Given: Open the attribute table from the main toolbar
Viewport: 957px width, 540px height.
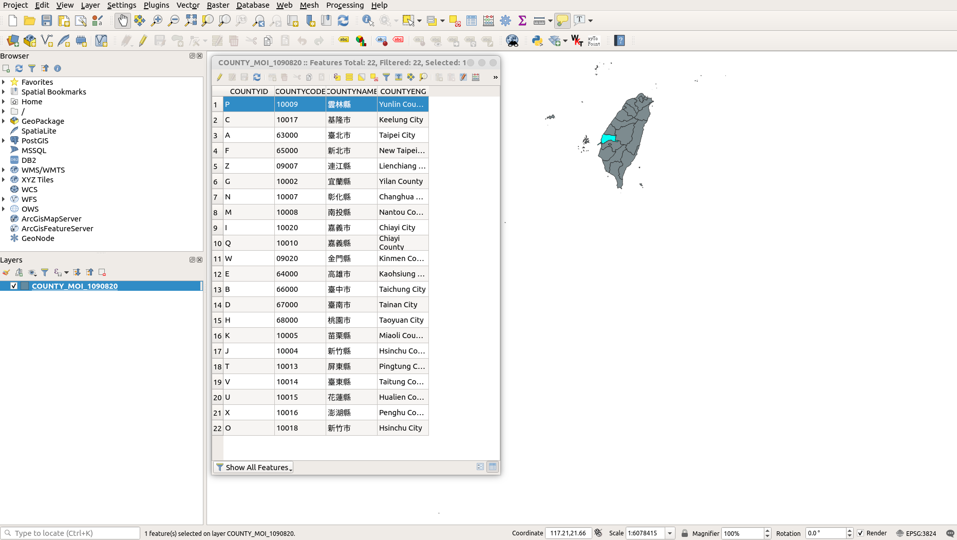Looking at the screenshot, I should click(x=472, y=21).
